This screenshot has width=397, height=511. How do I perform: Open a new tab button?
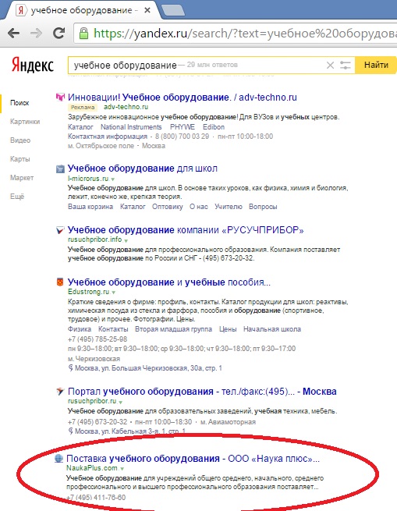coord(173,11)
